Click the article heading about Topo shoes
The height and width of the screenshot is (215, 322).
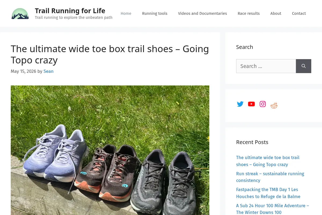tap(110, 54)
